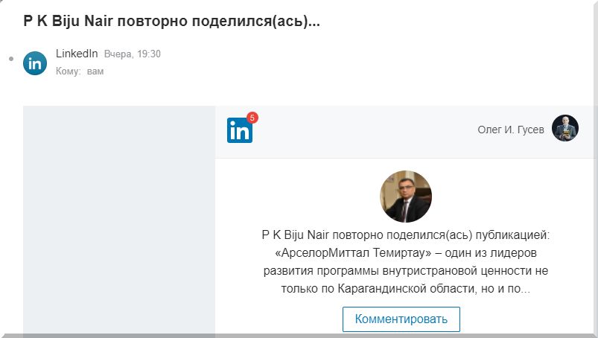The width and height of the screenshot is (598, 338).
Task: View P K Biju Nair's profile picture
Action: tap(406, 197)
